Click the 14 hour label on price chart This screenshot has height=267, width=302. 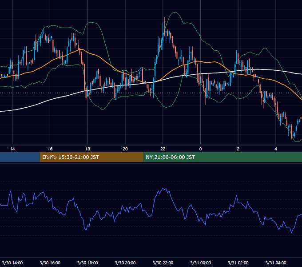[x=12, y=149]
